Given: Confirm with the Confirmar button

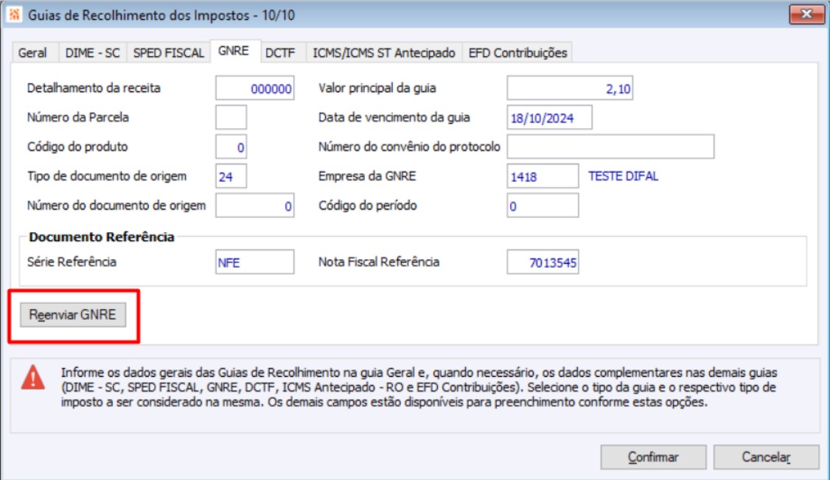Looking at the screenshot, I should tap(653, 457).
